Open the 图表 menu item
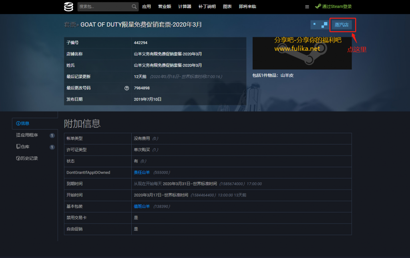410x258 pixels. coord(227,6)
